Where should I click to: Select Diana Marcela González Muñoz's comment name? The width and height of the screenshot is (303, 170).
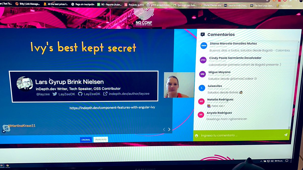click(x=233, y=44)
